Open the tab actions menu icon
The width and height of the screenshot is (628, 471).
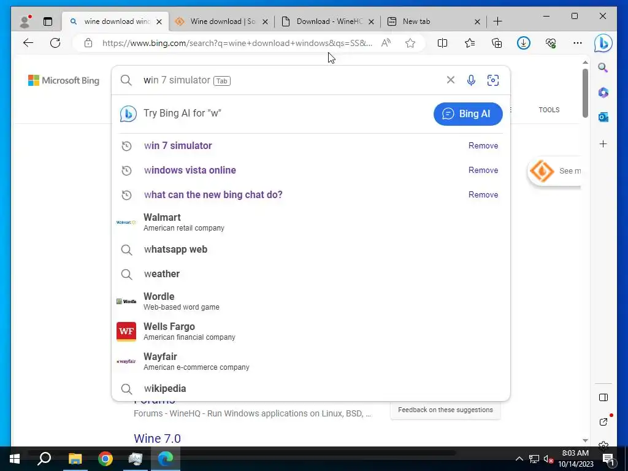[48, 21]
